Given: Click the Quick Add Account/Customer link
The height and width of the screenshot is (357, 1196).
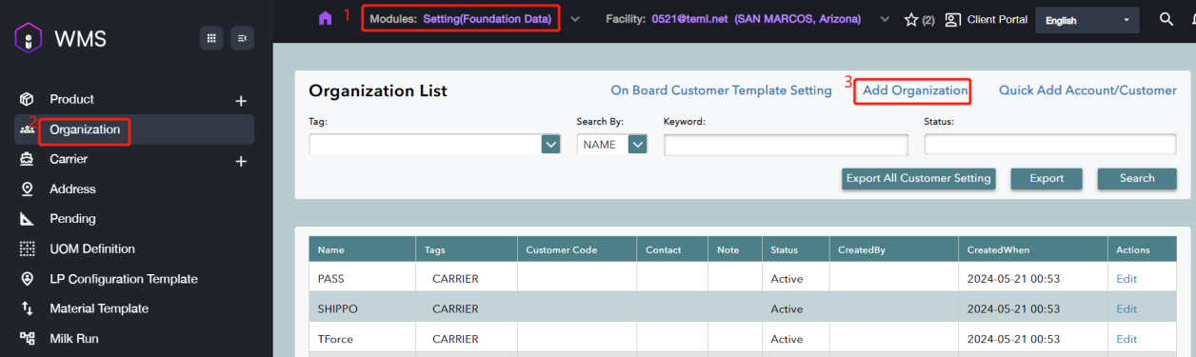Looking at the screenshot, I should (1087, 90).
